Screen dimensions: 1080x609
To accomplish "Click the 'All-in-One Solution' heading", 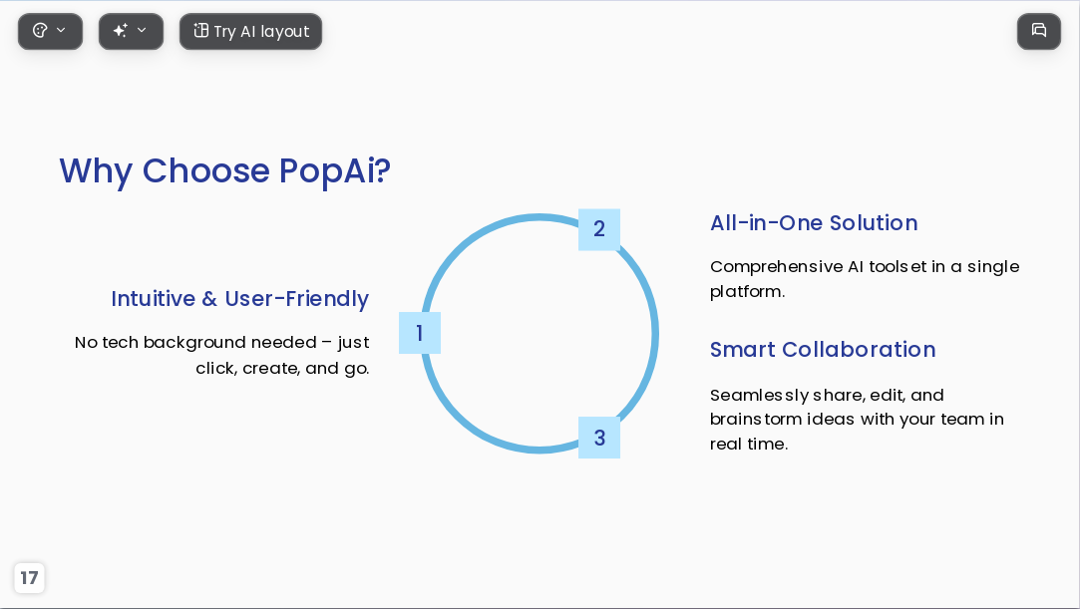I will click(814, 223).
